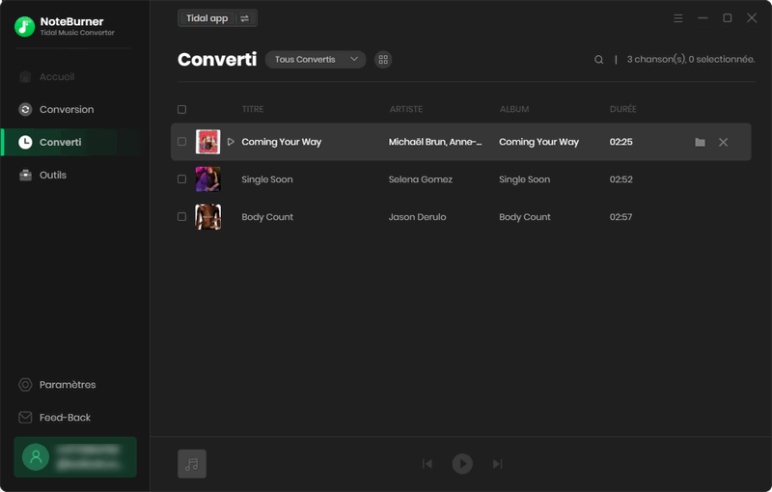Click duration 02:52
Viewport: 772px width, 492px height.
click(x=620, y=179)
